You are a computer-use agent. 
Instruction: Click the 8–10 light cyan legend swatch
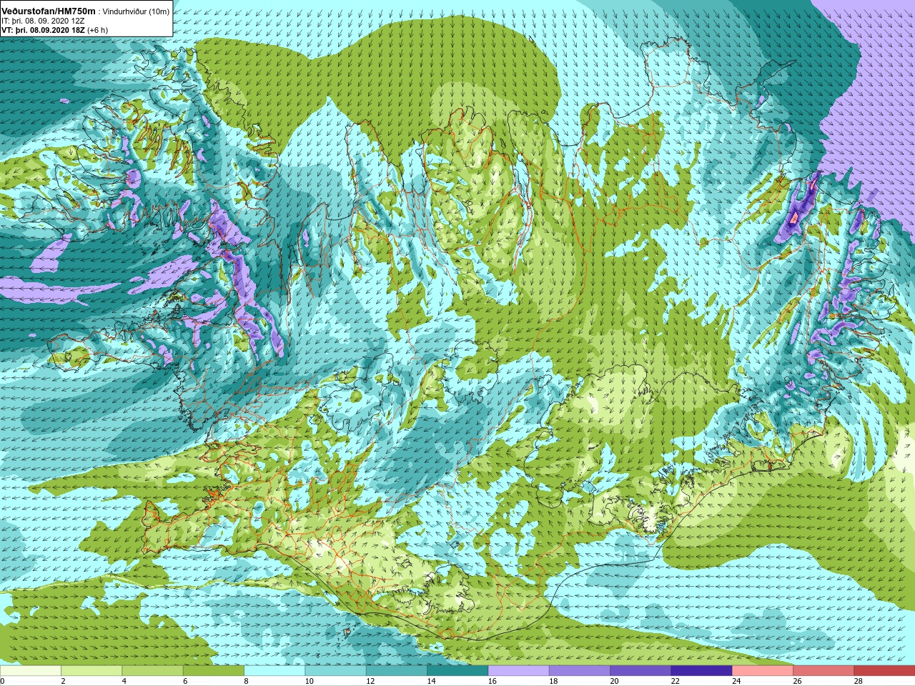coord(274,670)
